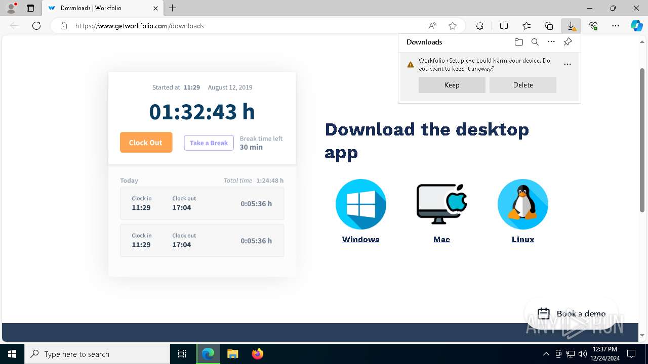Click the Linux penguin icon
The width and height of the screenshot is (648, 364).
pos(523,204)
